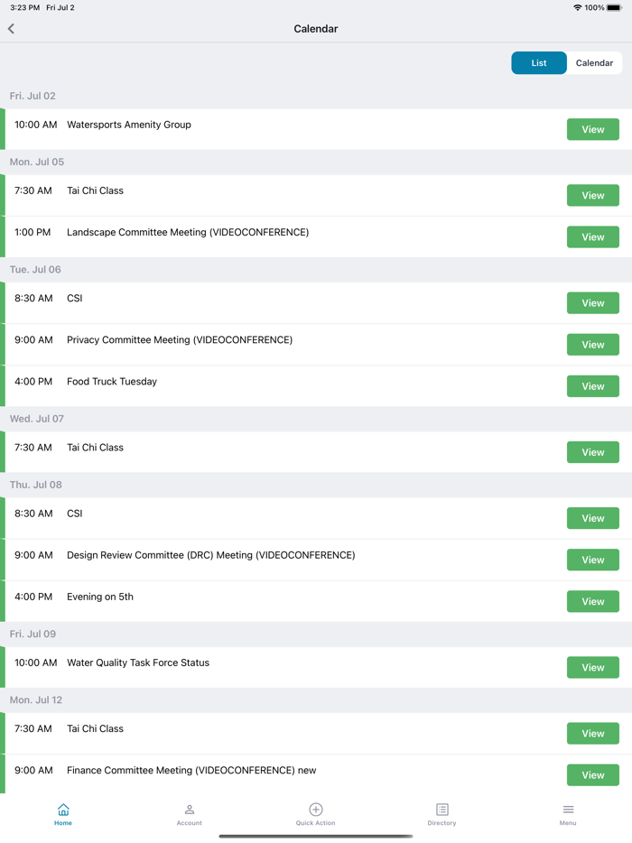Tap the Quick Action plus icon
The height and width of the screenshot is (843, 632).
tap(316, 810)
